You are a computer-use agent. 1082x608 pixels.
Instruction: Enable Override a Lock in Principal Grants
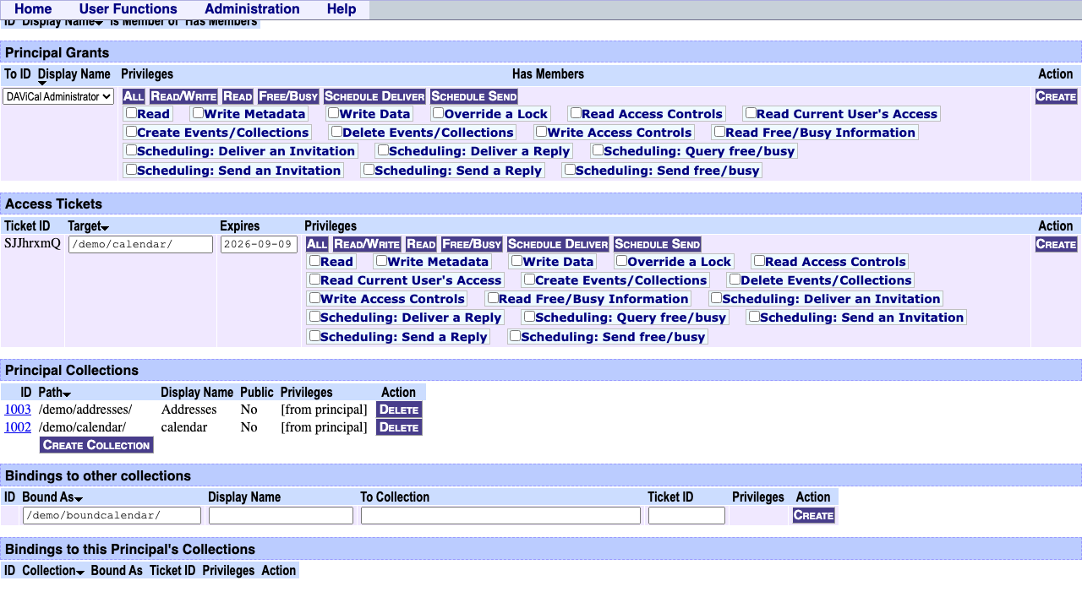[x=438, y=112]
